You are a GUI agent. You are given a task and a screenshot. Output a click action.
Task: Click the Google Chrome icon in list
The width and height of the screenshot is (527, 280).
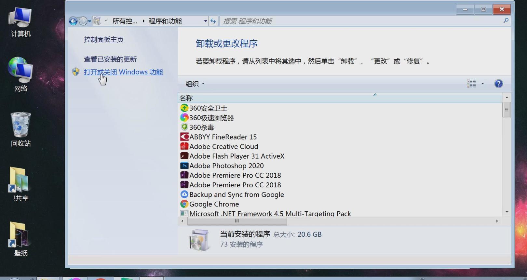[x=184, y=204]
